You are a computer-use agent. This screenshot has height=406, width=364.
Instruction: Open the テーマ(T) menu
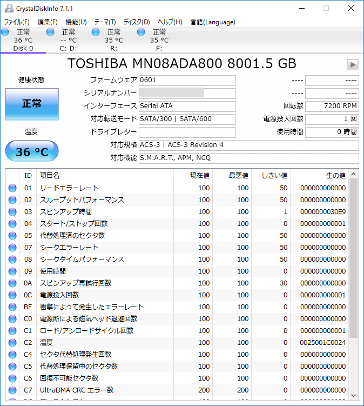click(105, 22)
